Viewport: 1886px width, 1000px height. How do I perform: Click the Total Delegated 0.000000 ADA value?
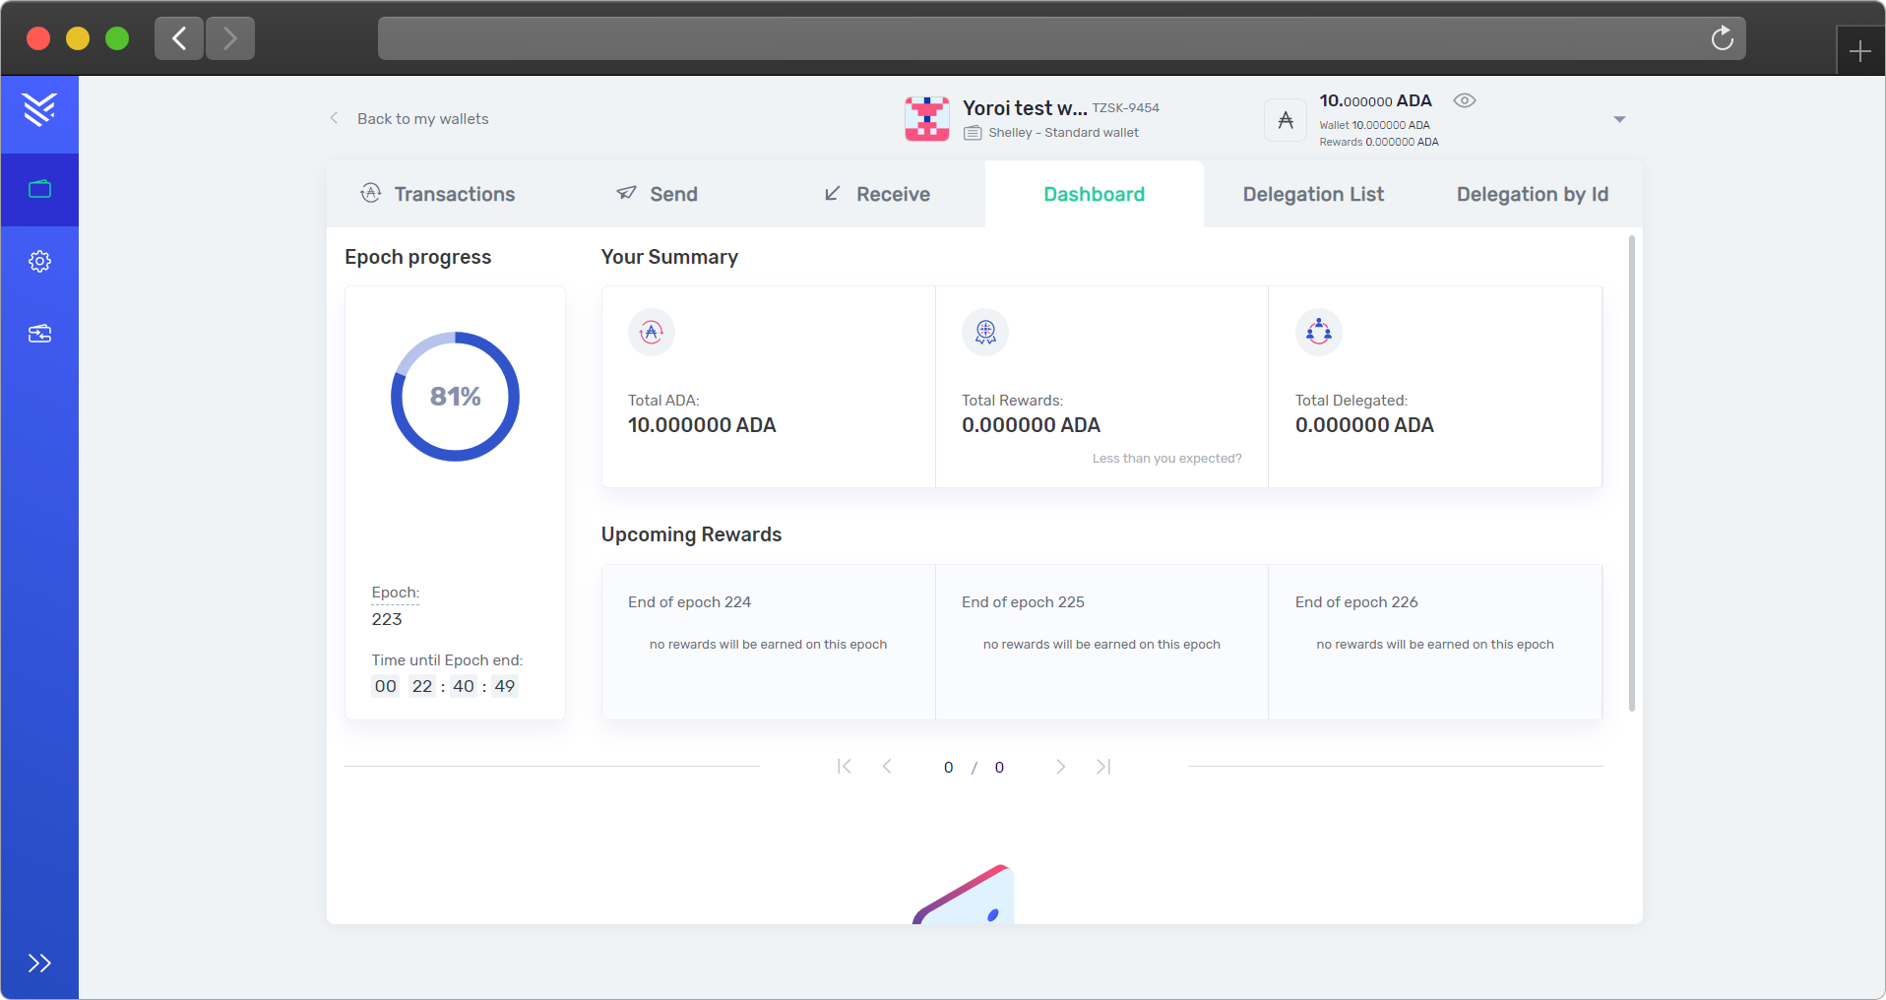tap(1364, 425)
